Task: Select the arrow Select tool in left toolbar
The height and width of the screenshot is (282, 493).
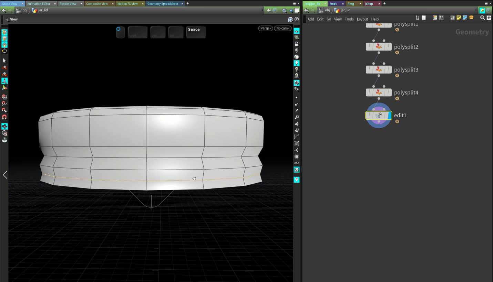Action: [x=4, y=61]
